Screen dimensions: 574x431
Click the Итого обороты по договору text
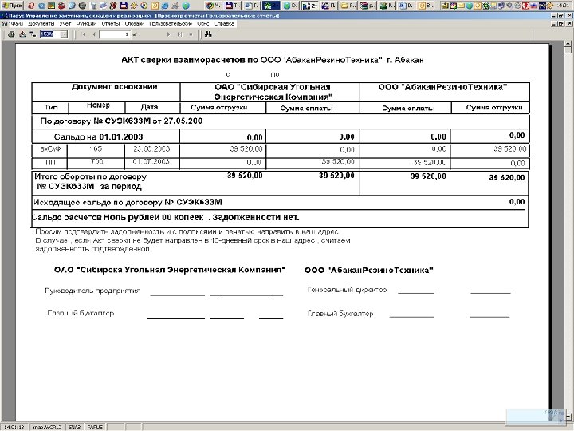point(90,176)
